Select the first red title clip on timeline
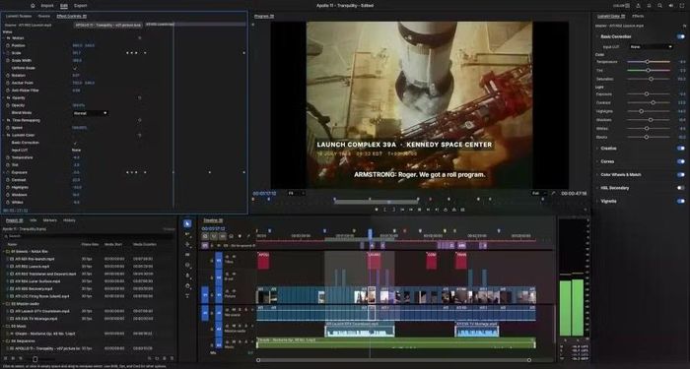Screen dimensions: 690x369 263,261
